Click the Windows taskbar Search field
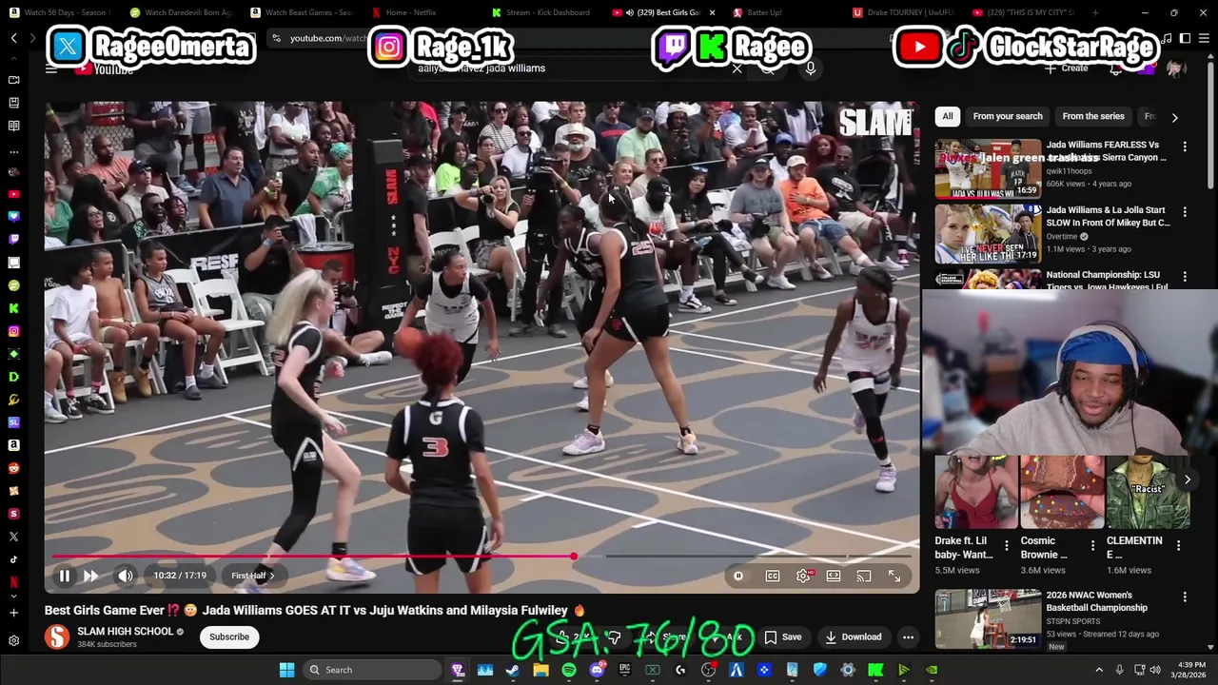1218x685 pixels. [x=371, y=670]
